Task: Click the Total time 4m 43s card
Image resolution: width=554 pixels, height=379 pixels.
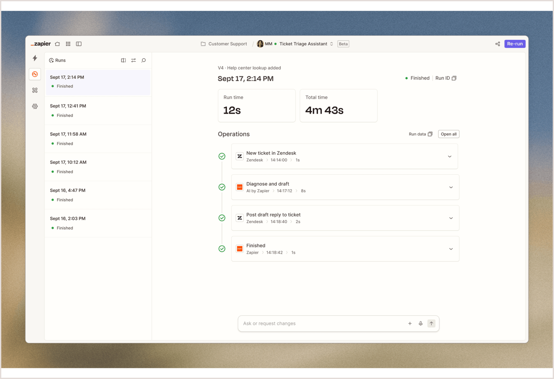Action: pos(339,105)
